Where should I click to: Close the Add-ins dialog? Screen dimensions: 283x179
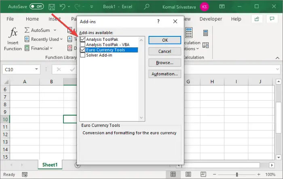point(175,21)
